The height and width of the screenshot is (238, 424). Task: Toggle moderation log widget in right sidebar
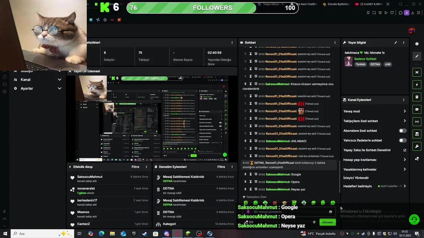tap(417, 97)
